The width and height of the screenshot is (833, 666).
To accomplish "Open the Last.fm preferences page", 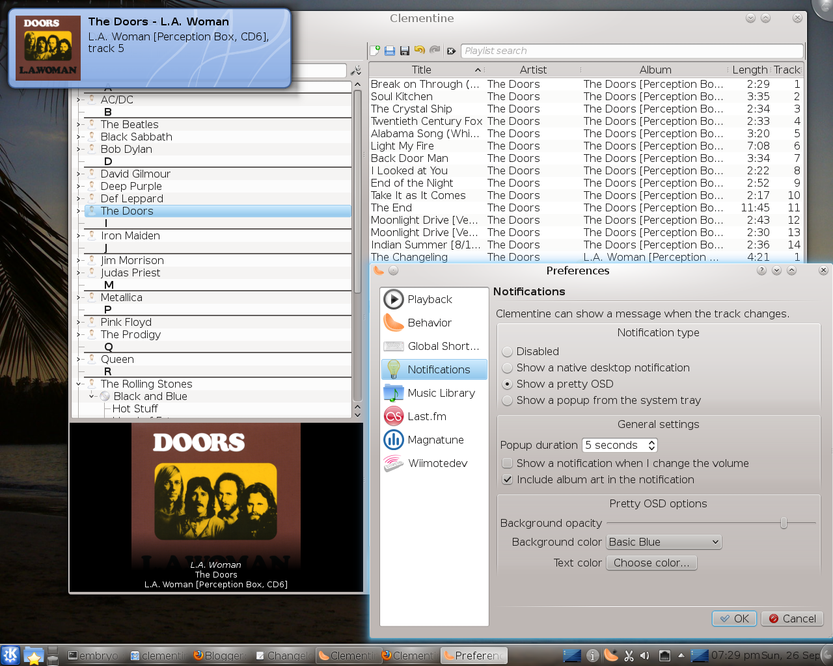I will tap(434, 416).
